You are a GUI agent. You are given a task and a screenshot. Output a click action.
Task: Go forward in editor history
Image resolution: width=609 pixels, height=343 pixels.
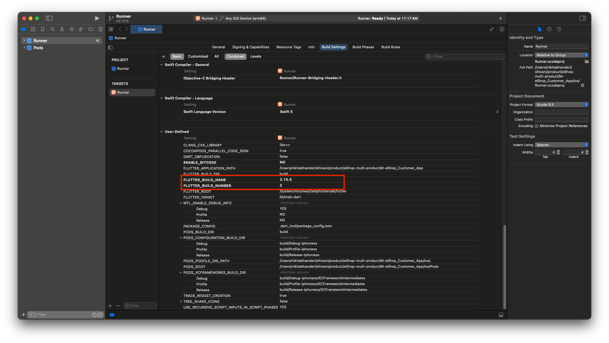pos(126,29)
